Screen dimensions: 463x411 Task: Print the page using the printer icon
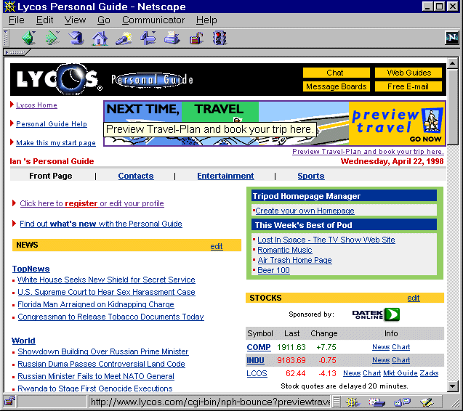point(172,38)
